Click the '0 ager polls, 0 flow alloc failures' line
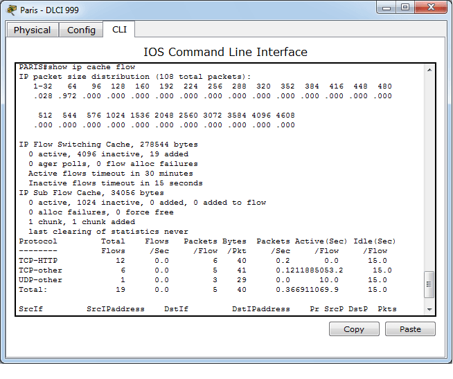The width and height of the screenshot is (453, 379). (114, 164)
